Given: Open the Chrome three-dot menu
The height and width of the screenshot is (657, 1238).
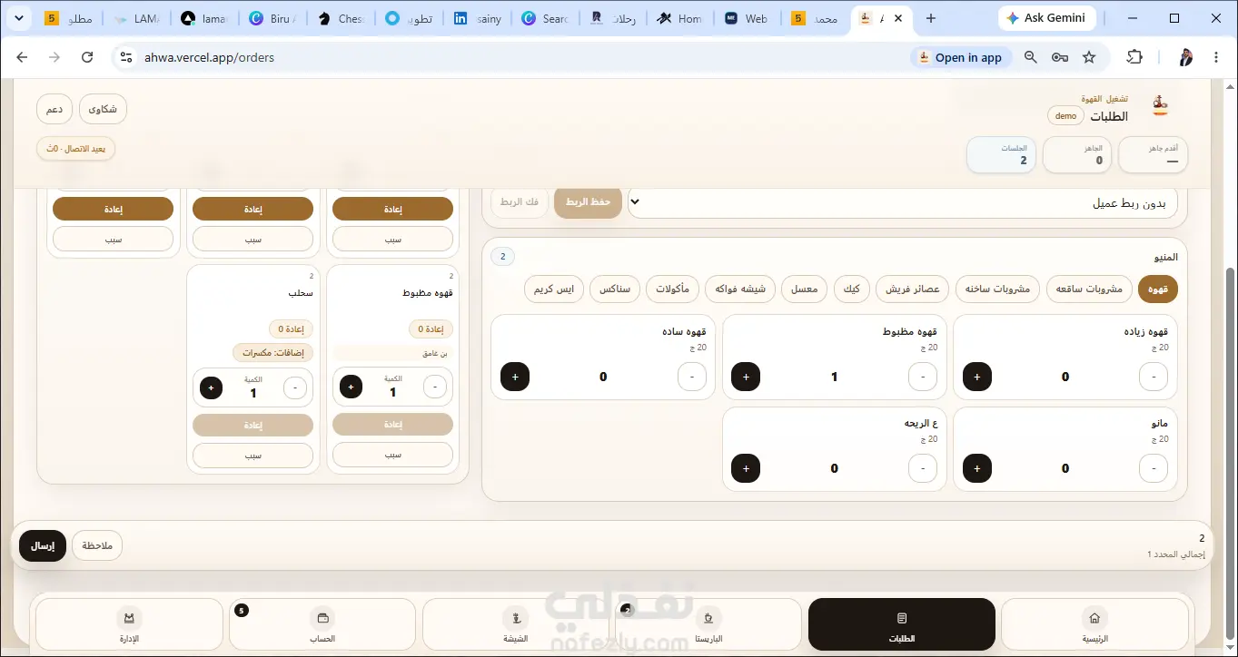Looking at the screenshot, I should [x=1216, y=57].
